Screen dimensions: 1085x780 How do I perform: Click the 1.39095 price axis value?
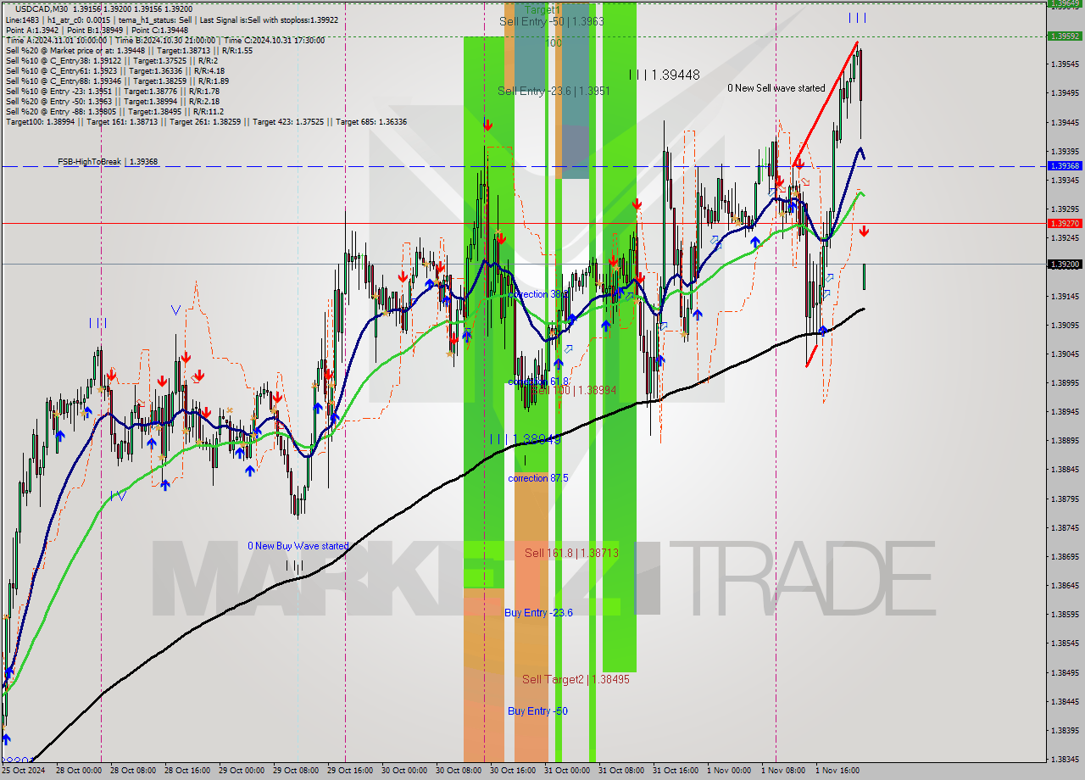pyautogui.click(x=1065, y=325)
